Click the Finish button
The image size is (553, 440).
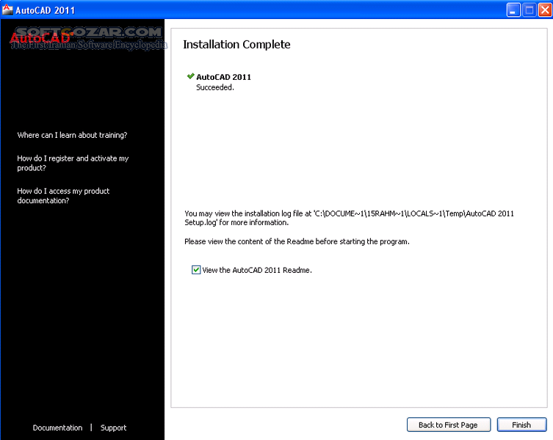point(521,425)
